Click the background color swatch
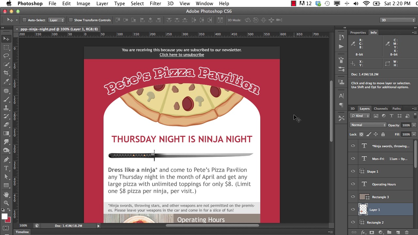 coord(8,220)
